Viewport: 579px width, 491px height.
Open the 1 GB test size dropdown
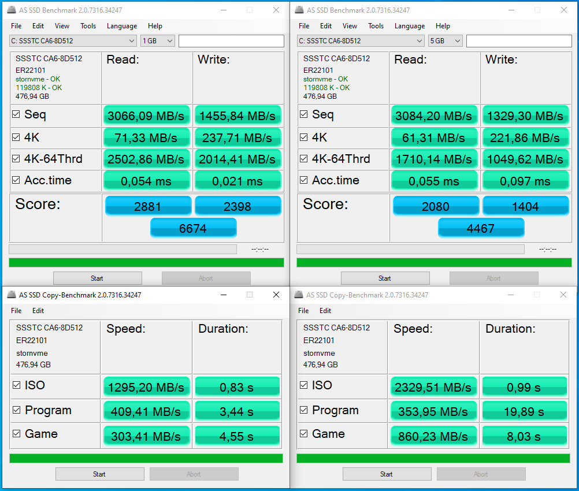(158, 40)
